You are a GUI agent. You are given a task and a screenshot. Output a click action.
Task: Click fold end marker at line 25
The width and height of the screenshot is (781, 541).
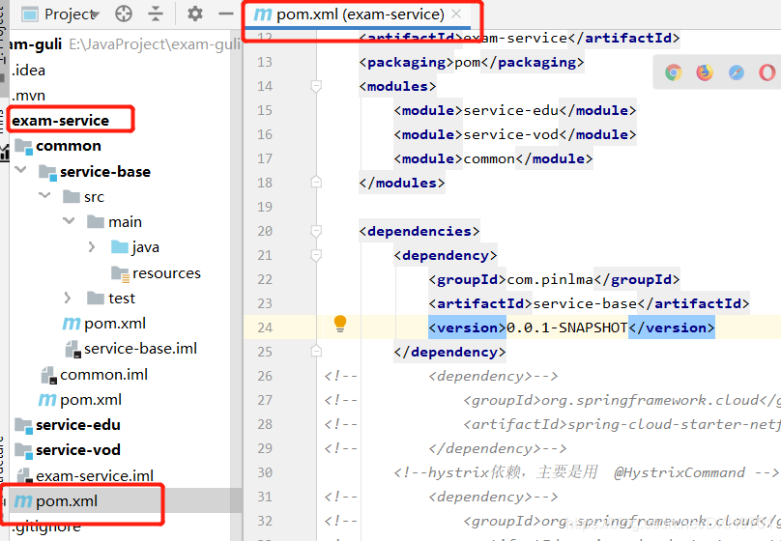316,352
